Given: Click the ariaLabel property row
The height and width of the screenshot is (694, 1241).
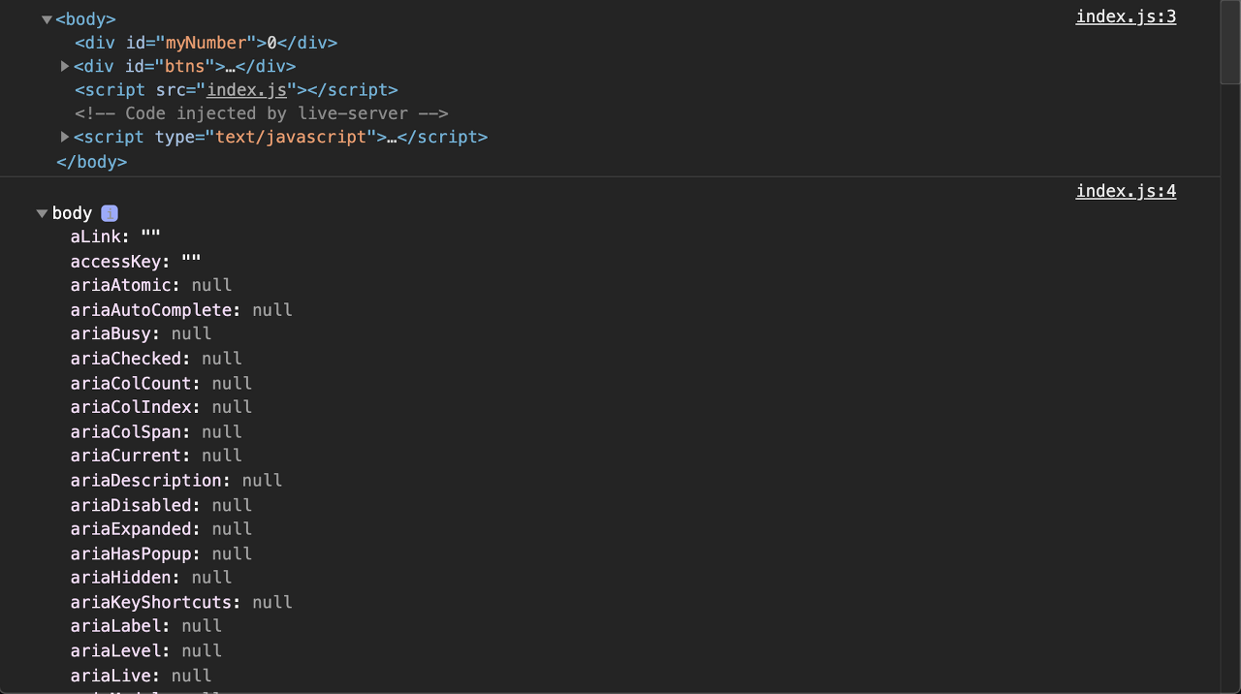Looking at the screenshot, I should [145, 626].
